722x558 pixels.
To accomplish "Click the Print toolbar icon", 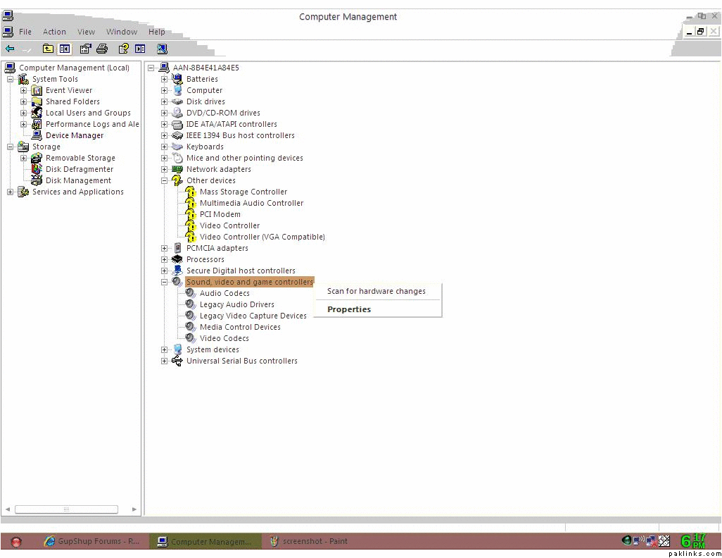I will click(102, 49).
